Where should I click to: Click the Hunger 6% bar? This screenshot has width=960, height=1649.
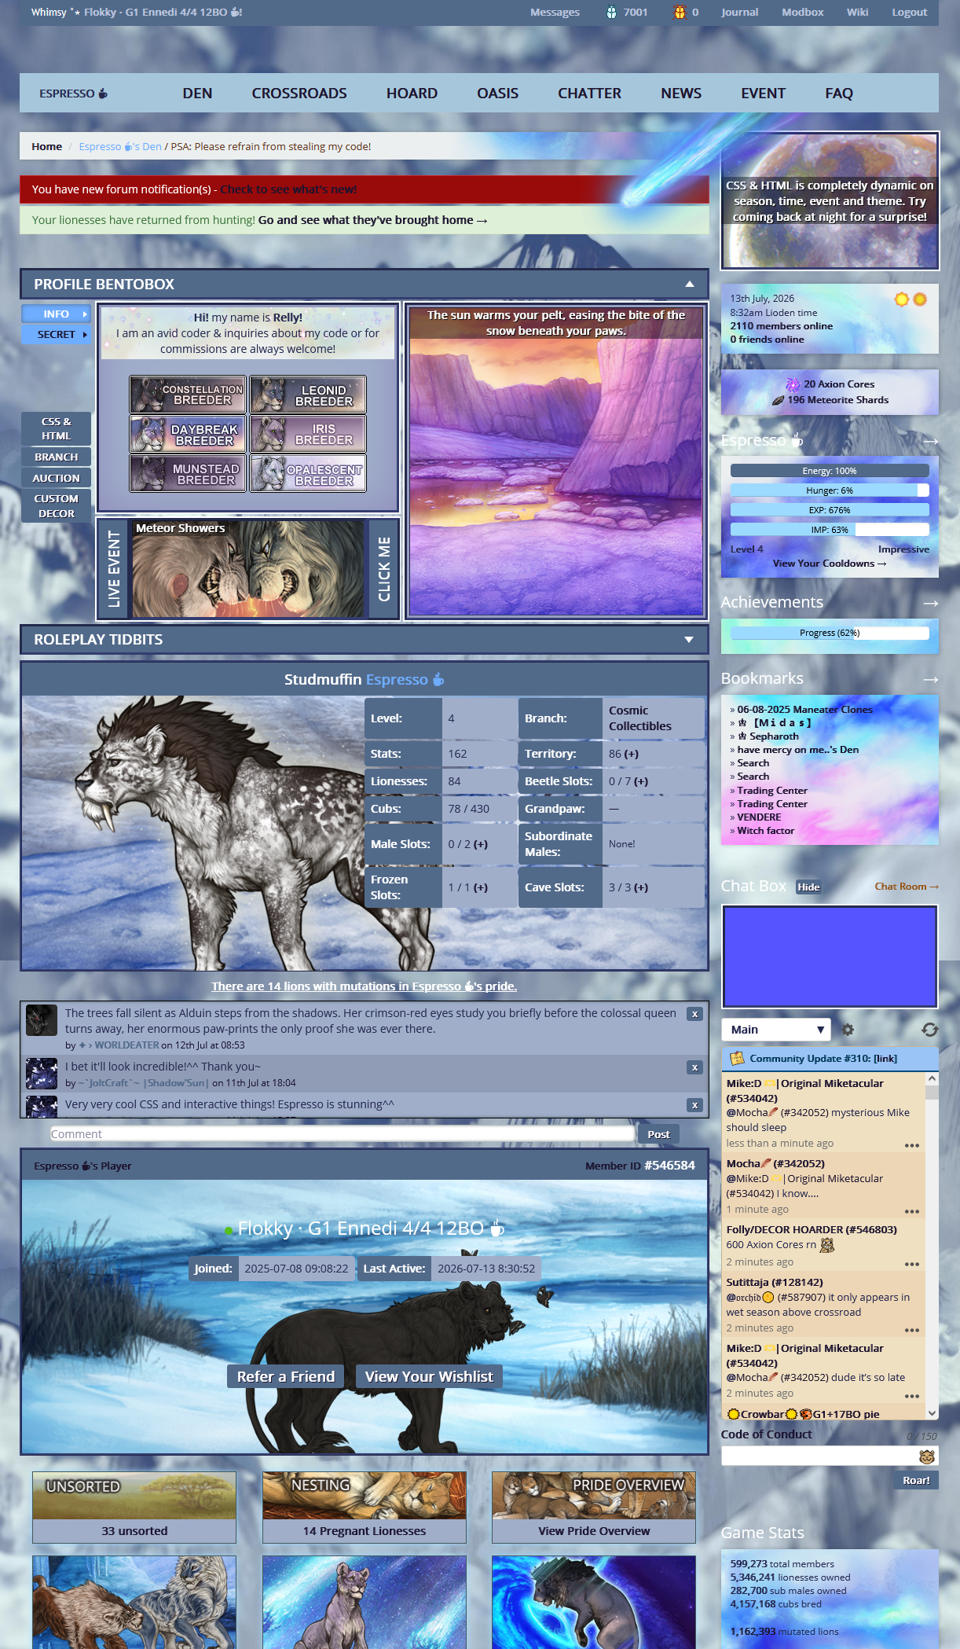click(830, 490)
